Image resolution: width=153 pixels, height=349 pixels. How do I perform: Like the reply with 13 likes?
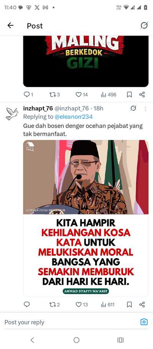coord(81,305)
